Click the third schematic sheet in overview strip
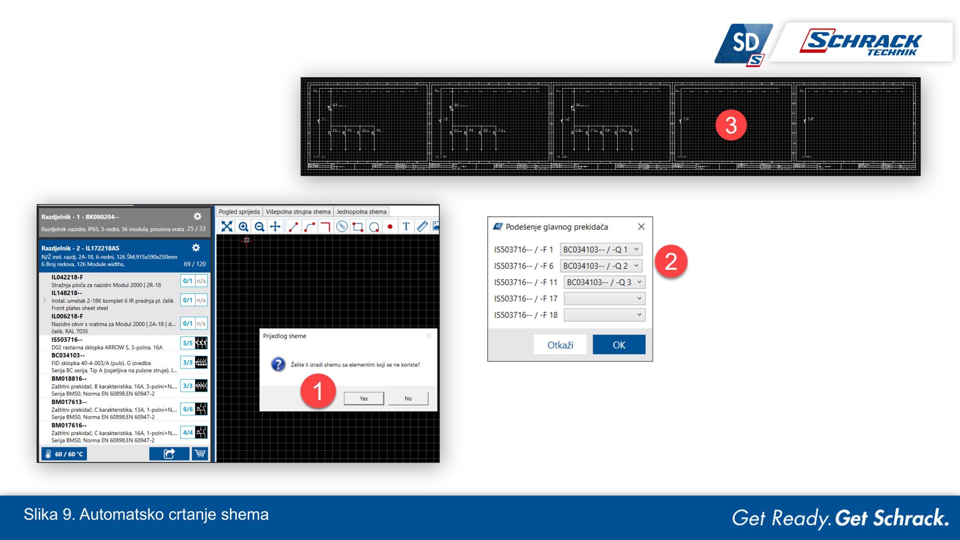Screen dimensions: 960x540 click(x=611, y=127)
